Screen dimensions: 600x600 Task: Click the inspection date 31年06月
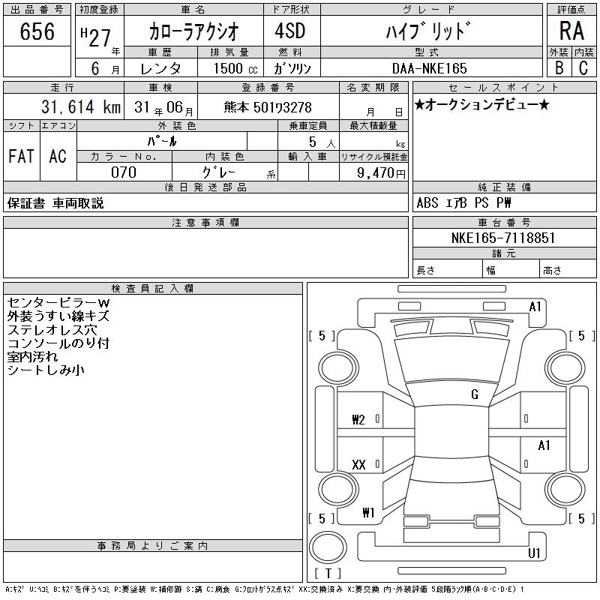coord(163,107)
